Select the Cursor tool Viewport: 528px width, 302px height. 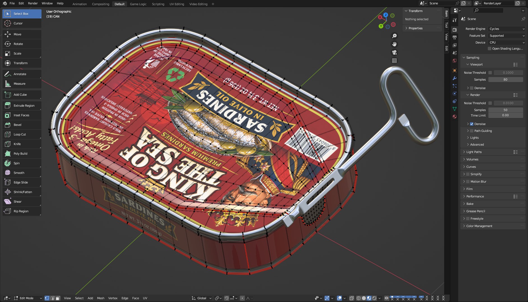click(x=22, y=23)
